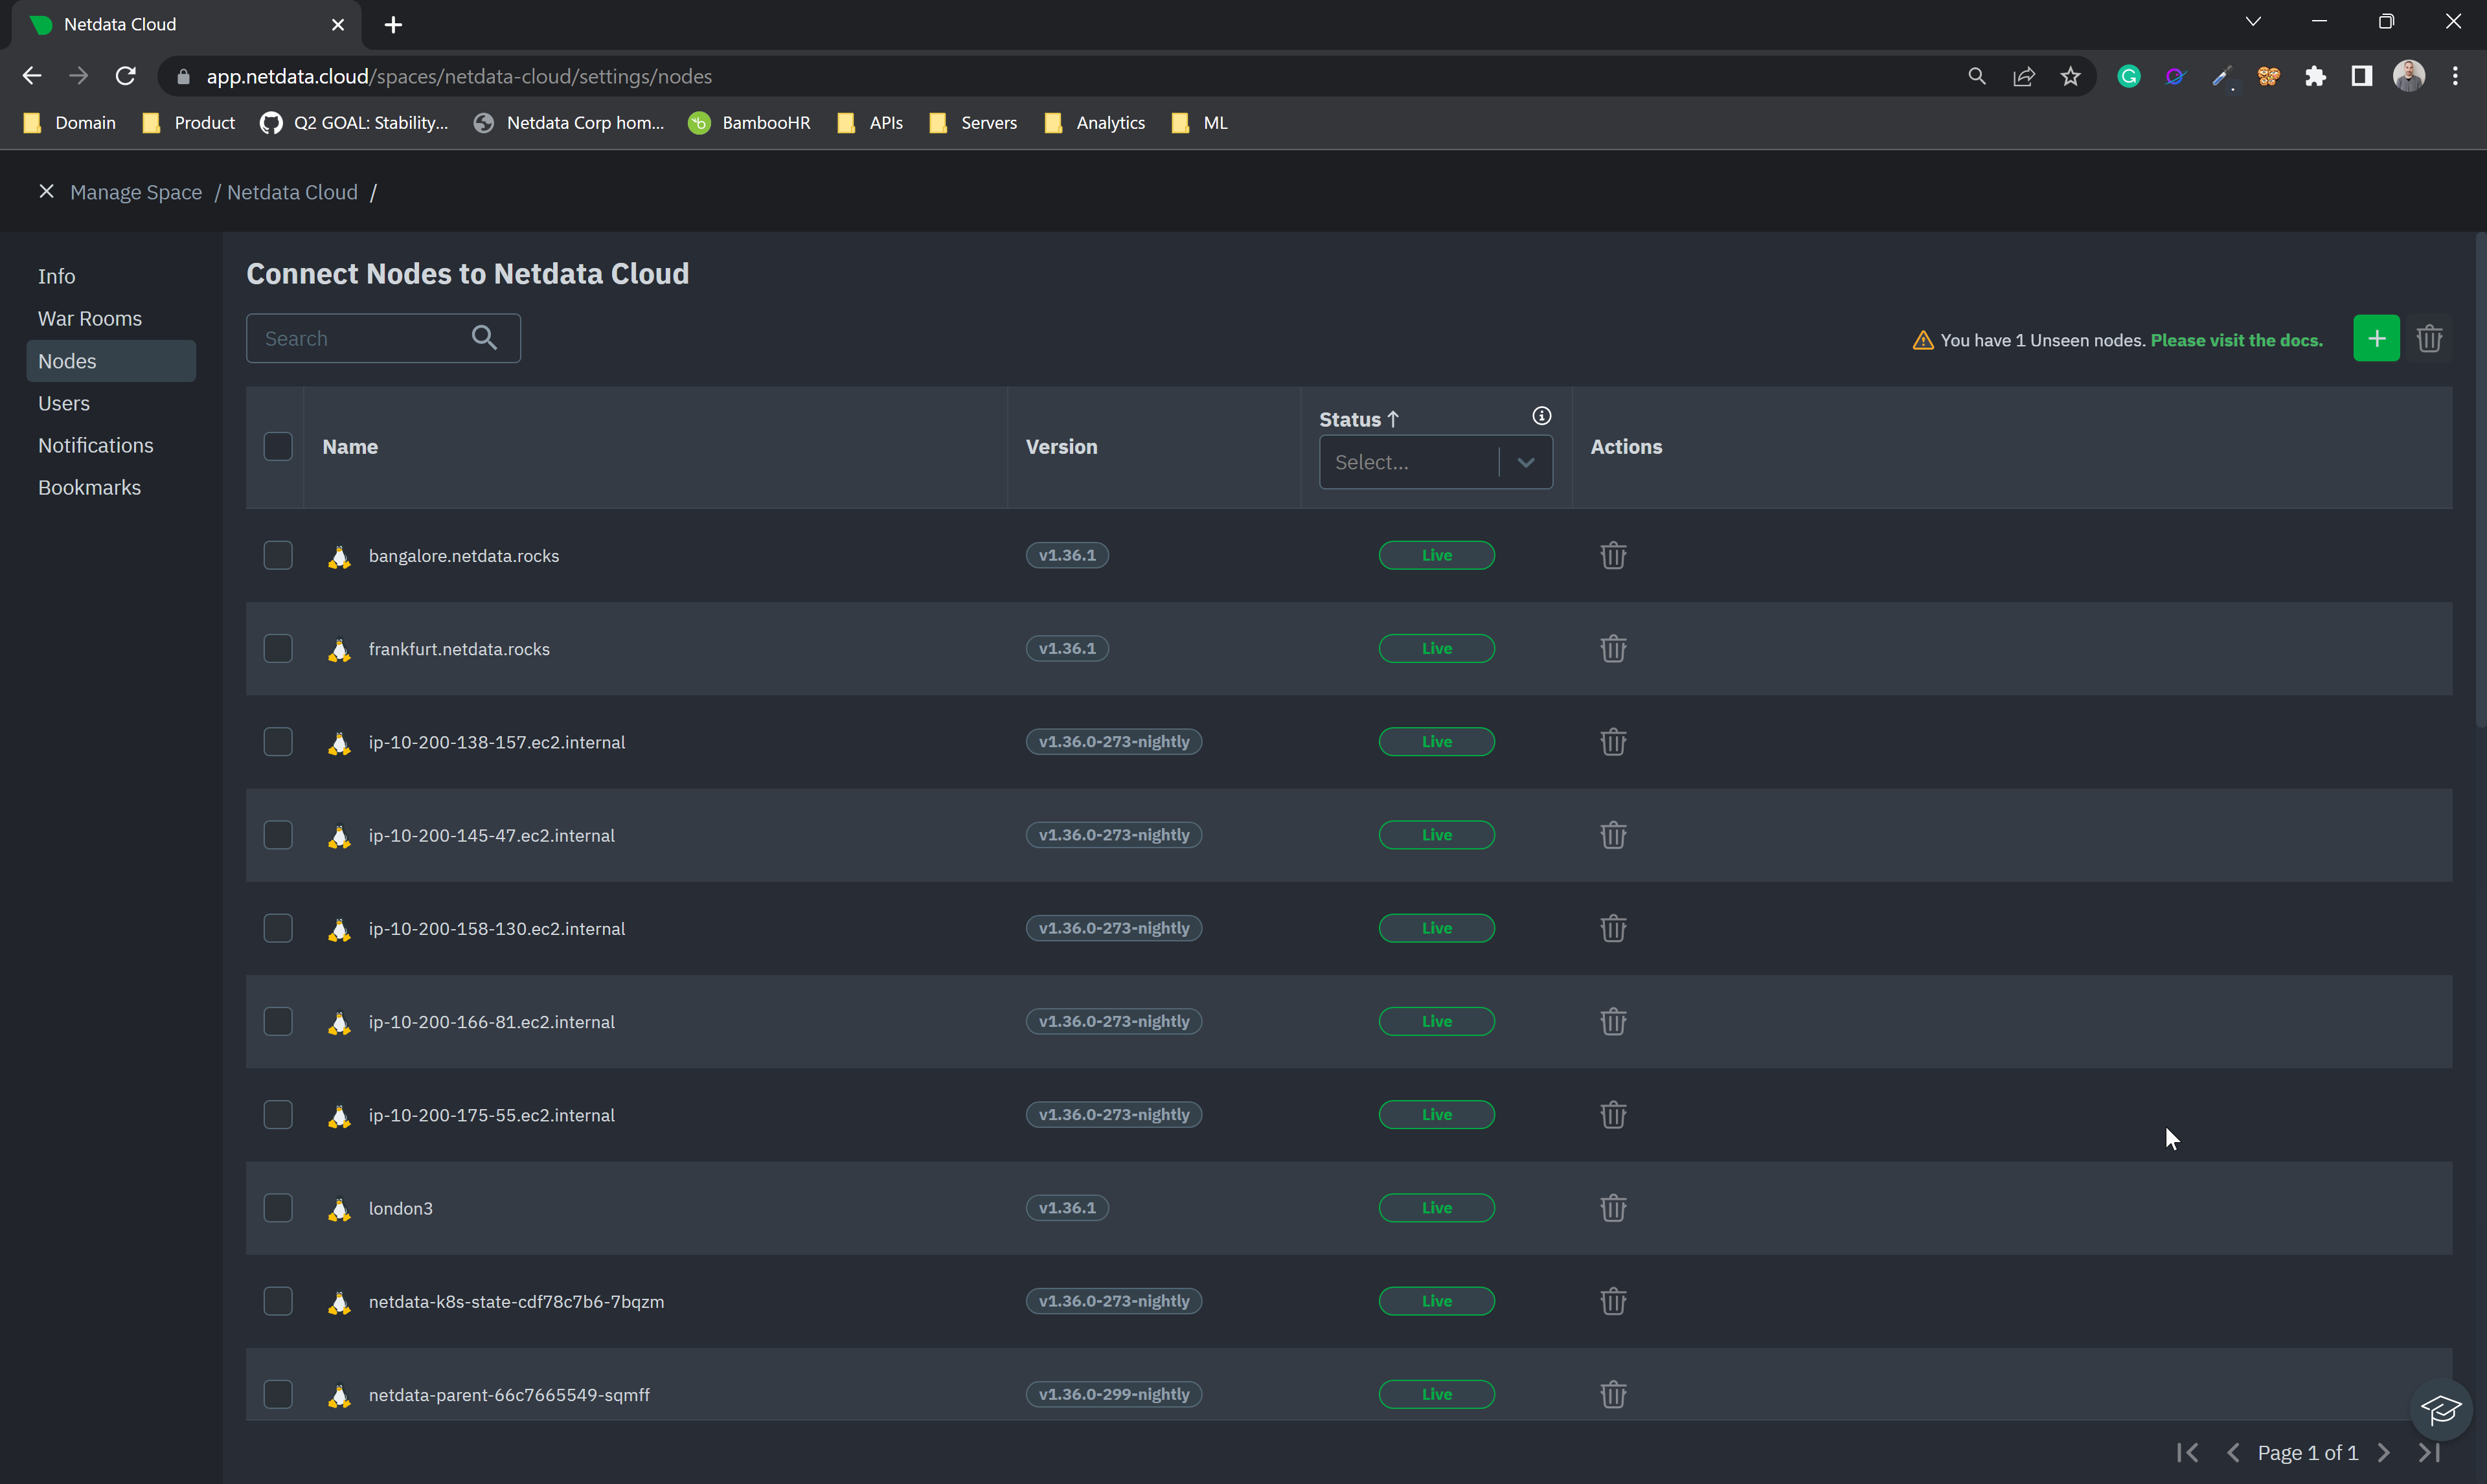The image size is (2487, 1484).
Task: Open the Status info icon
Action: 1541,416
